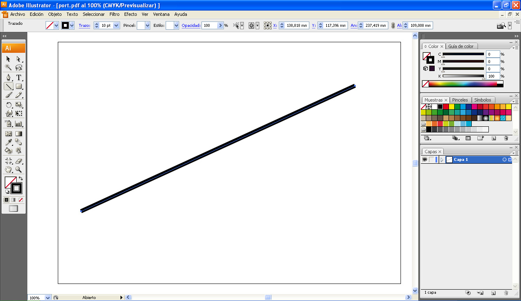
Task: Expand Capa 1 with its disclosure triangle
Action: (x=442, y=159)
